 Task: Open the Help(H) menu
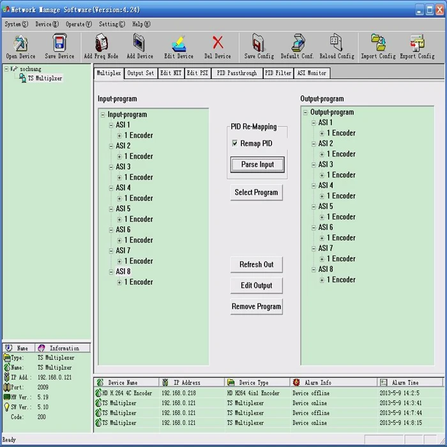tap(141, 24)
